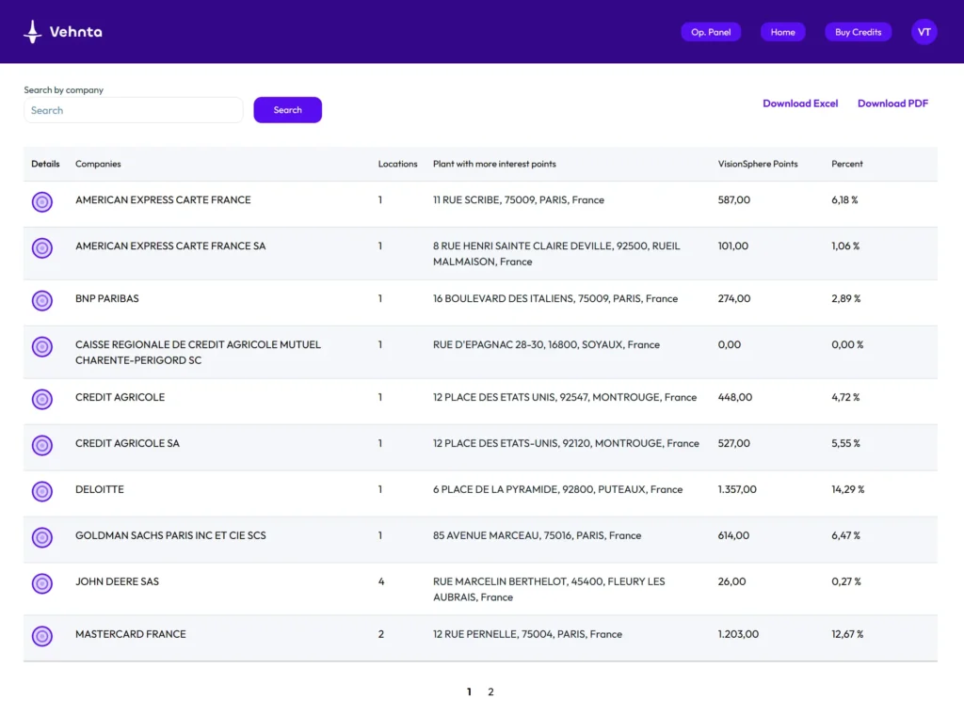
Task: Click points value 1.203,00
Action: [738, 634]
